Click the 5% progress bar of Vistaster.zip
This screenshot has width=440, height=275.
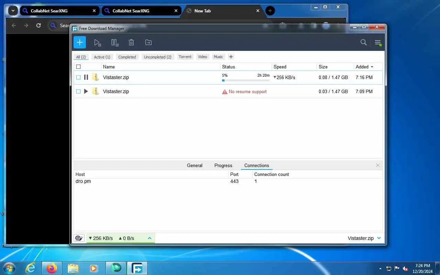point(246,80)
